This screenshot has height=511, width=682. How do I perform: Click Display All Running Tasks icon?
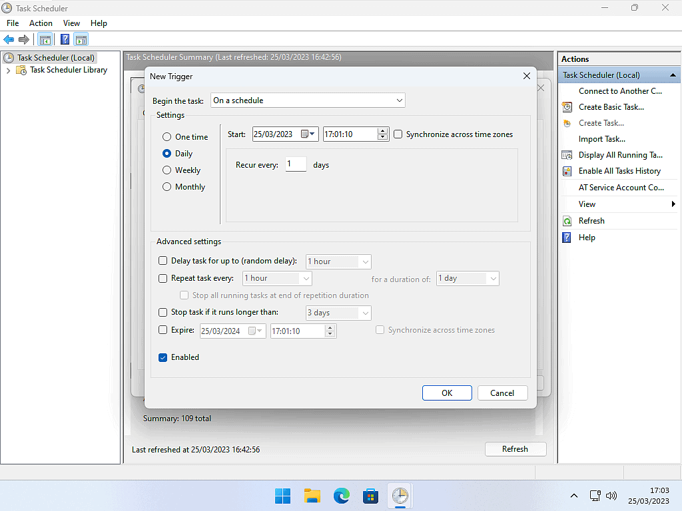coord(567,155)
